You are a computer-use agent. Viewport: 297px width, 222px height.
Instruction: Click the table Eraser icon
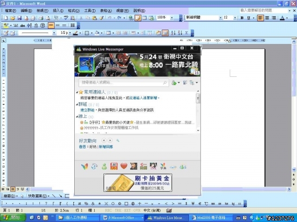point(13,33)
